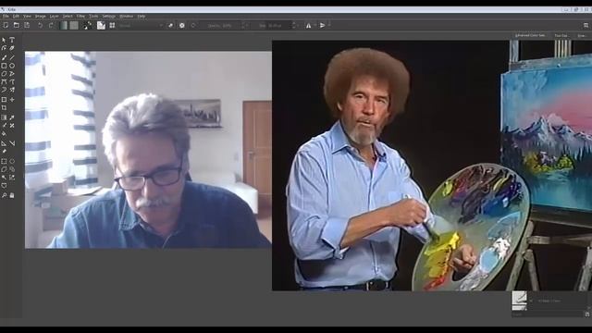Select the Dynamic Brush tool
The height and width of the screenshot is (333, 592).
4,90
